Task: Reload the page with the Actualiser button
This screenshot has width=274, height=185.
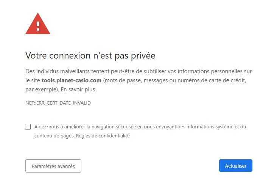Action: (235, 166)
